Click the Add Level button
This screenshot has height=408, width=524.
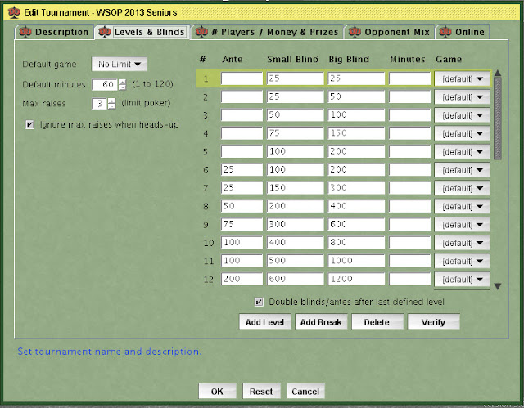pyautogui.click(x=265, y=322)
